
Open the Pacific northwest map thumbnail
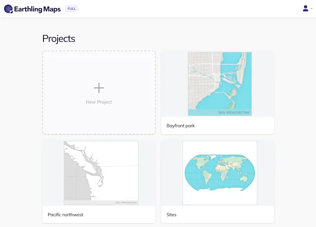point(101,173)
